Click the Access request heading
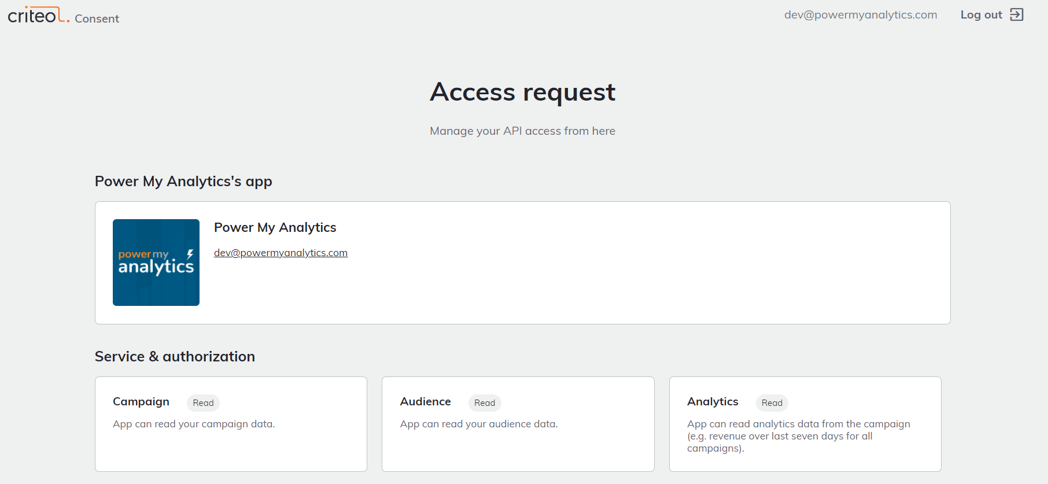The width and height of the screenshot is (1048, 484). (523, 92)
